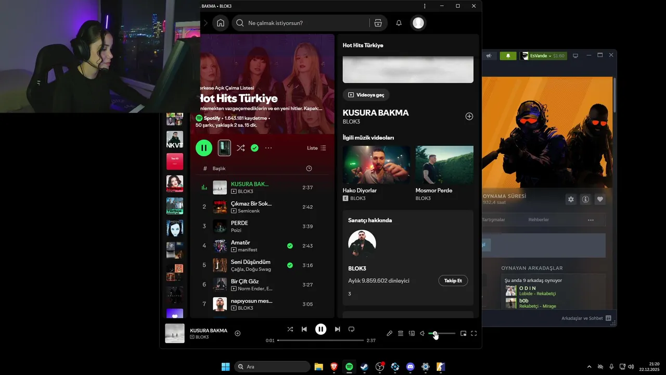The image size is (666, 375).
Task: Click the game info icon in Steam
Action: pos(585,199)
